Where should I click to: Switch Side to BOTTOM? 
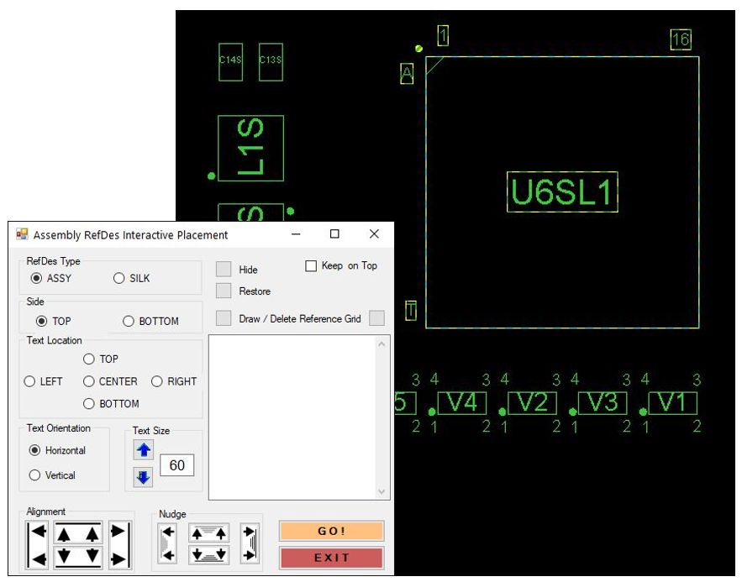128,321
